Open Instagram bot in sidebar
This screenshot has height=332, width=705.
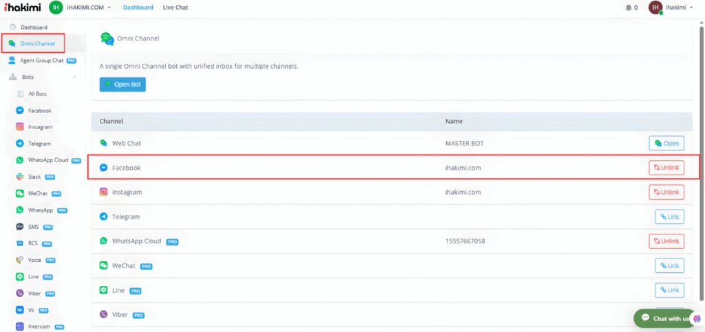[x=40, y=127]
